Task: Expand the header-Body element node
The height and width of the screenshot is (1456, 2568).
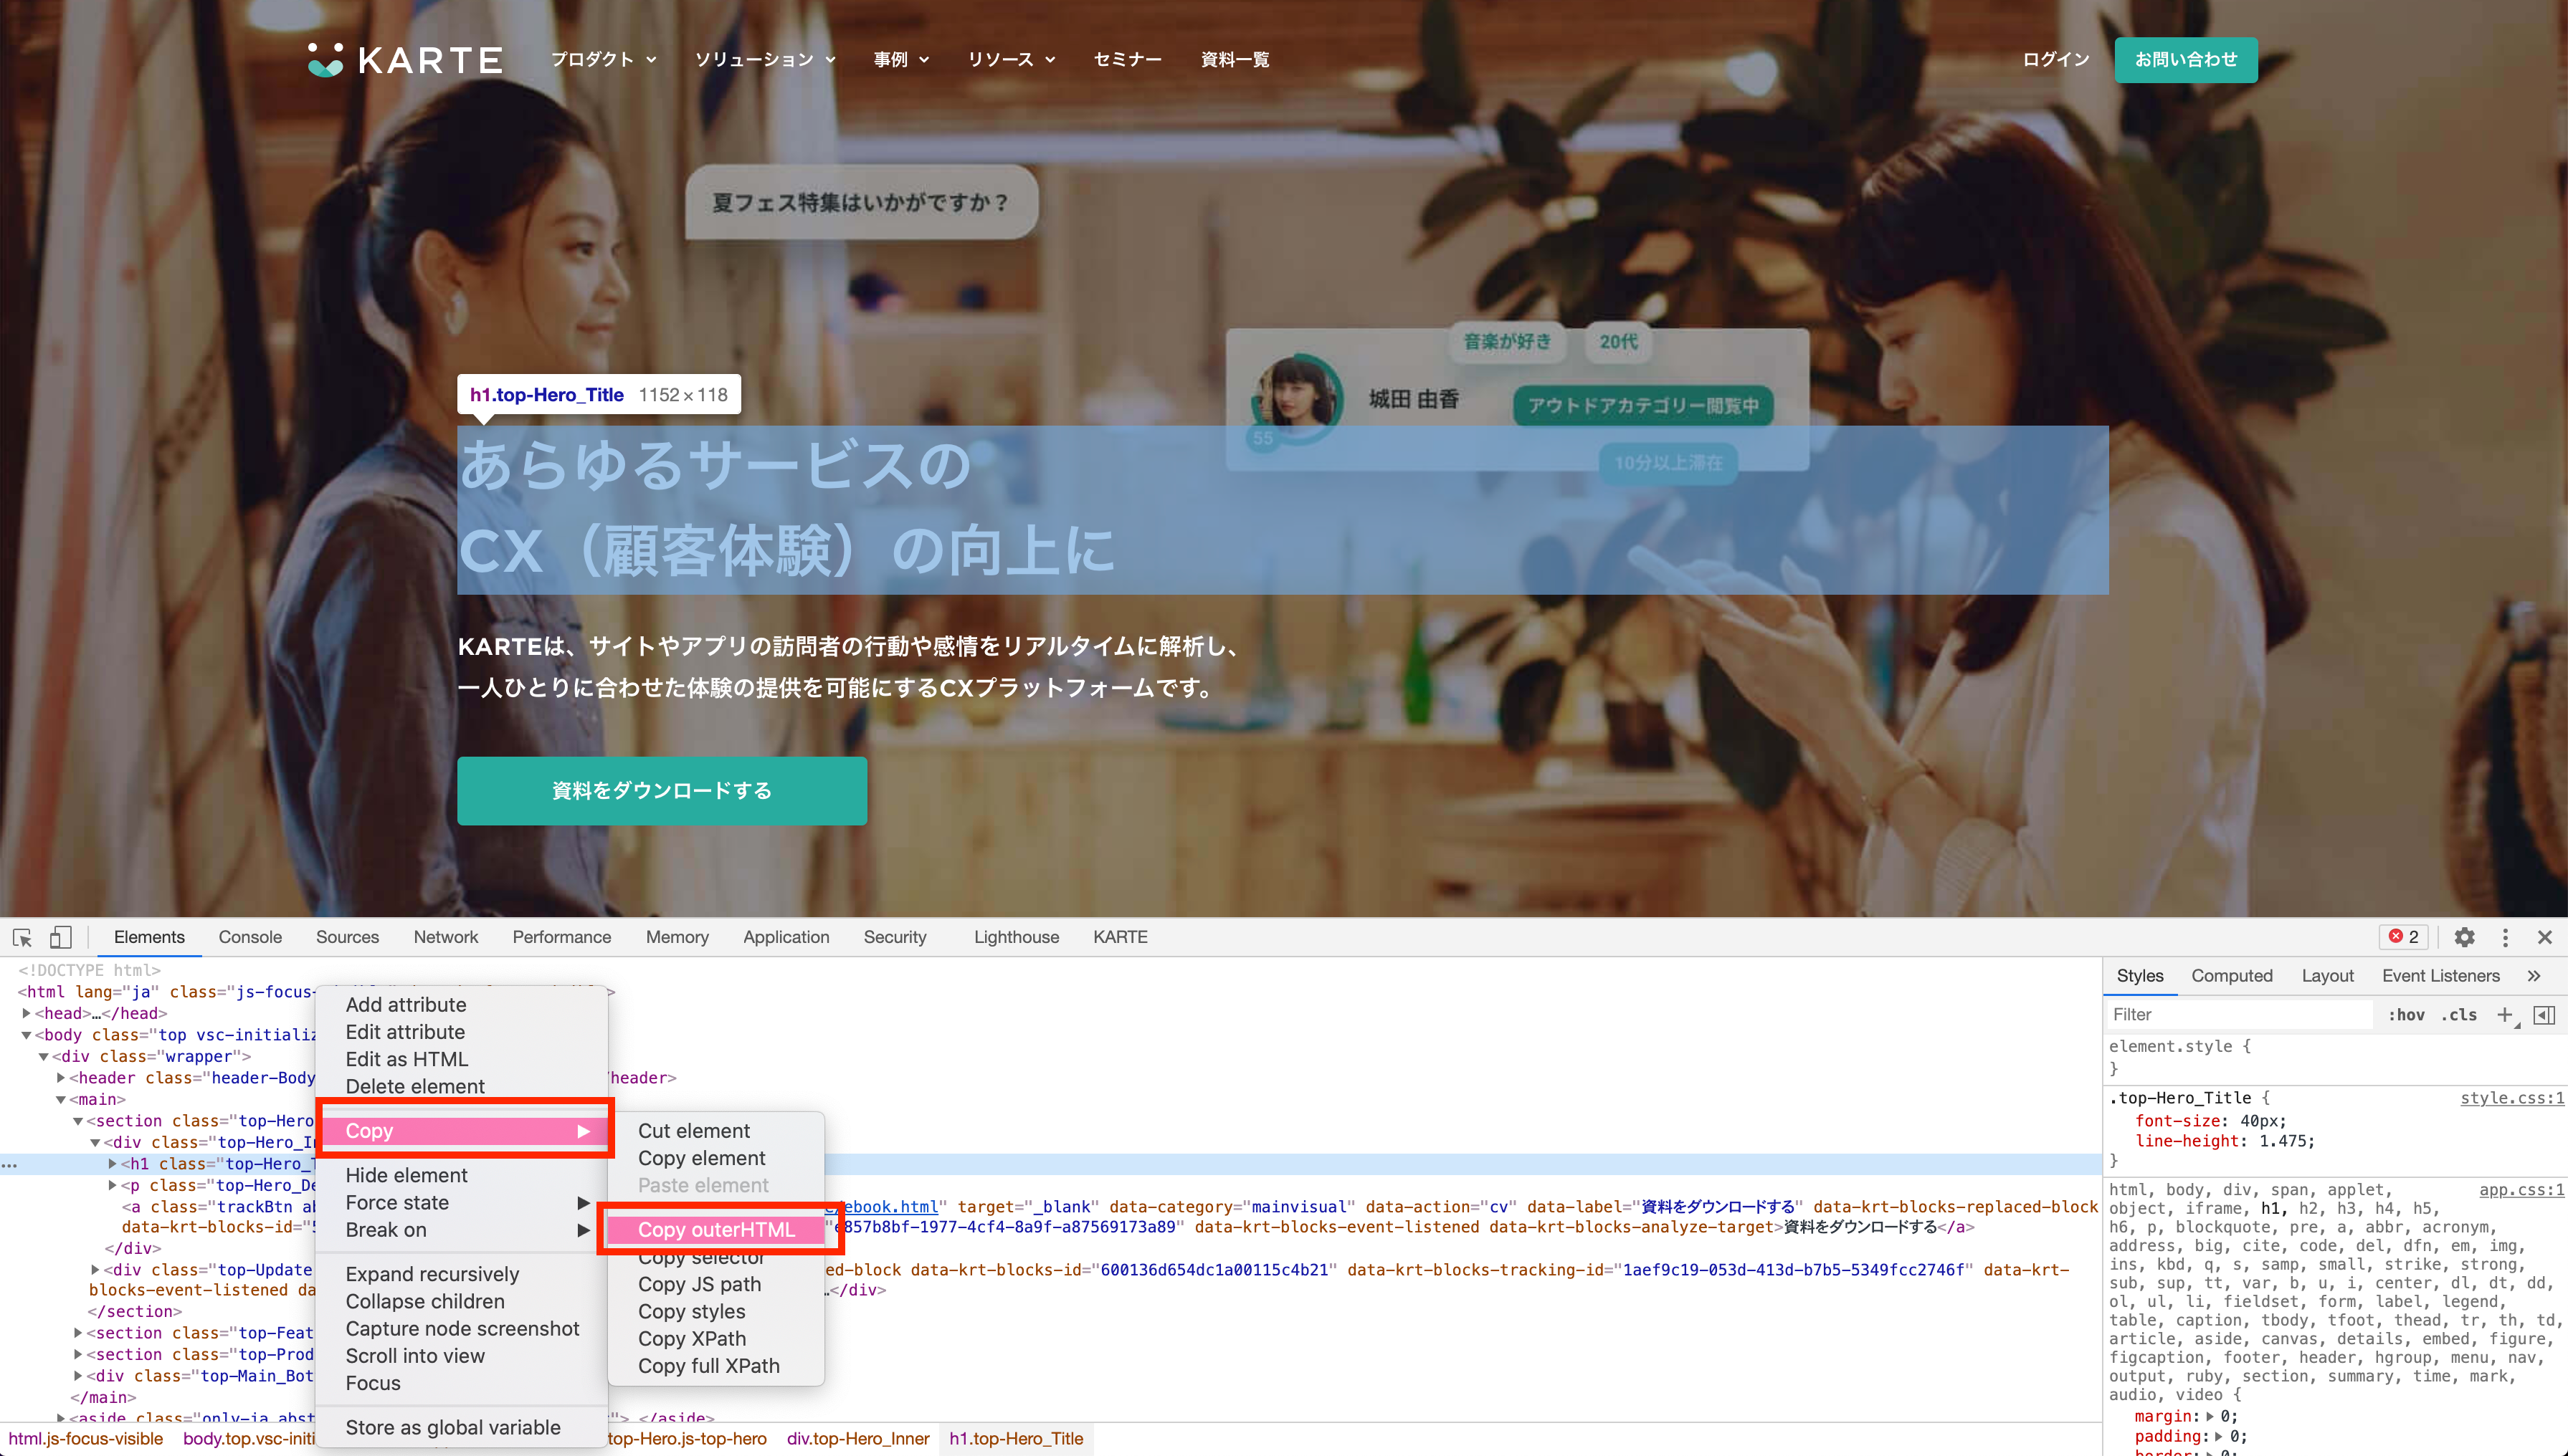Action: (x=61, y=1078)
